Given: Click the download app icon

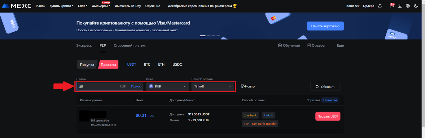Looking at the screenshot, I should point(400,6).
